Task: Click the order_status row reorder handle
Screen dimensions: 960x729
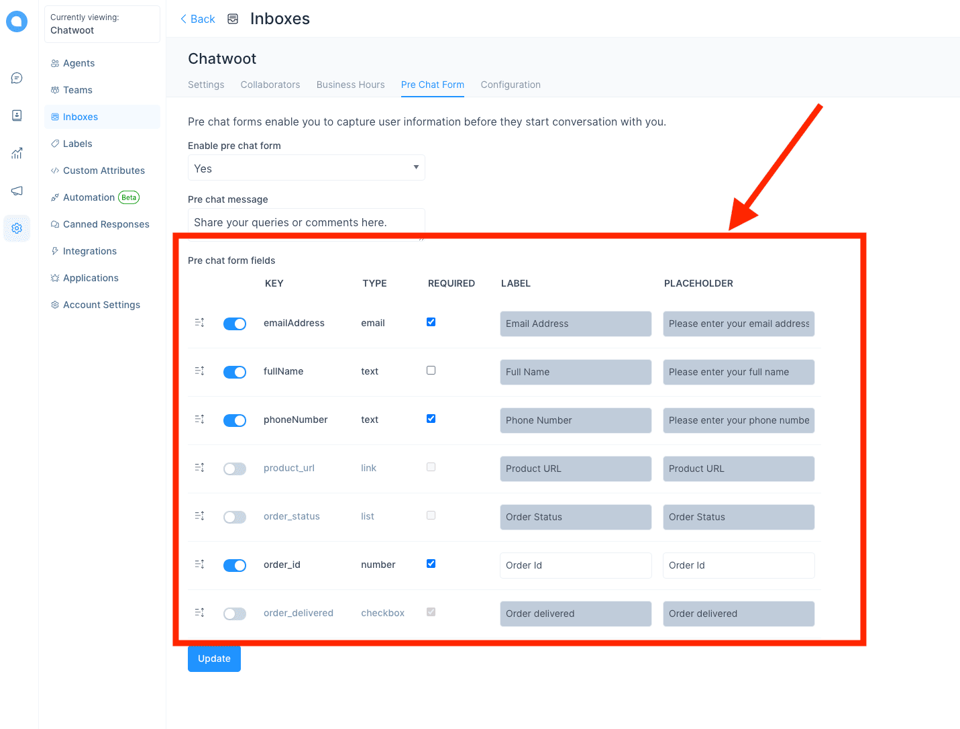Action: pyautogui.click(x=199, y=516)
